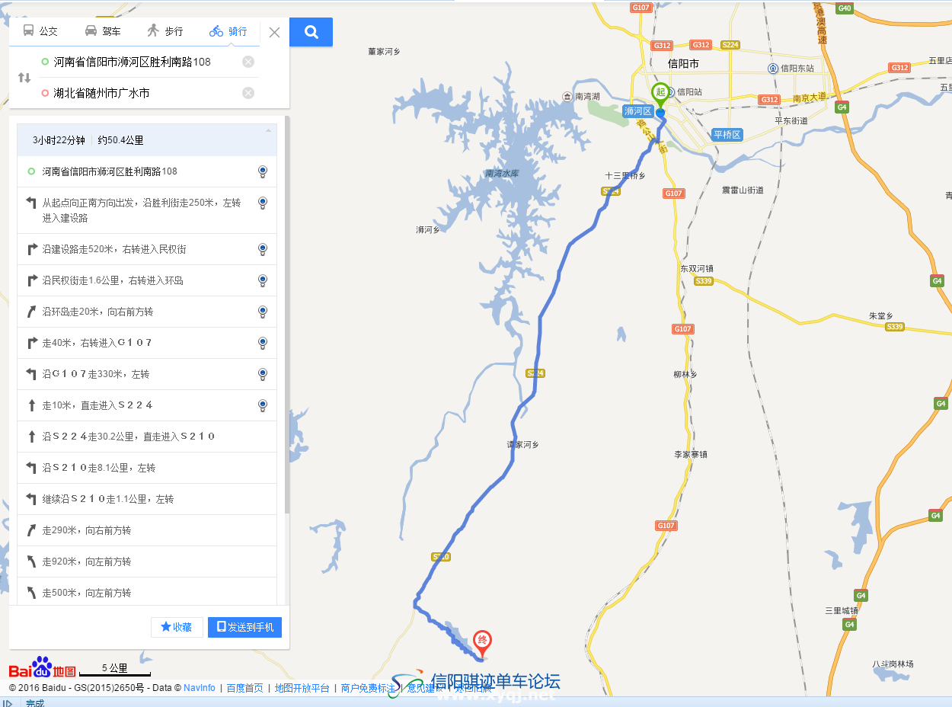Collapse the route summary header arrow

click(268, 130)
